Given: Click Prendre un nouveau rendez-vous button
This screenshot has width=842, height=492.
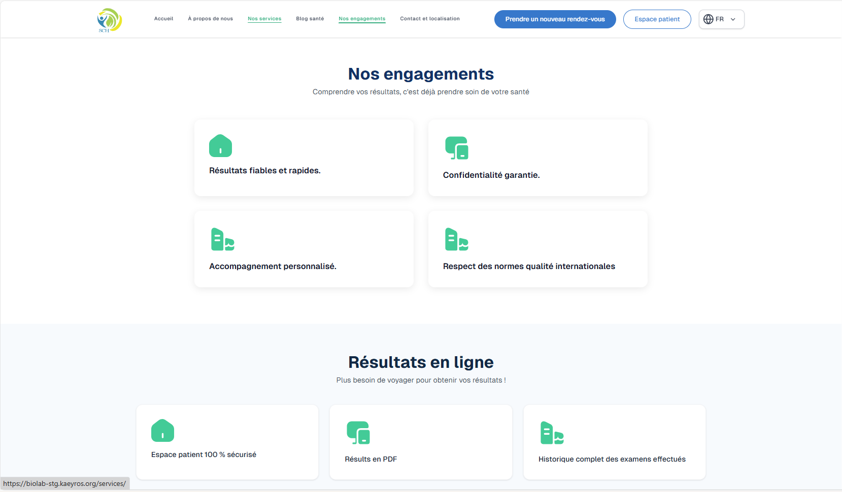Looking at the screenshot, I should 555,19.
